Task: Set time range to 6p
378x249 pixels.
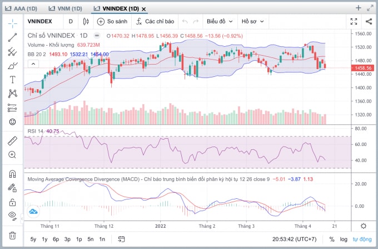Action: pos(56,239)
